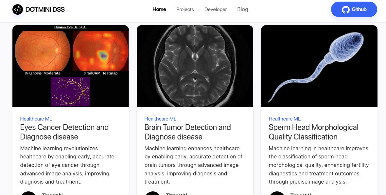Screen dimensions: 386x195
Task: Open the eye retina GradCAM heatmap image
Action: pos(71,66)
